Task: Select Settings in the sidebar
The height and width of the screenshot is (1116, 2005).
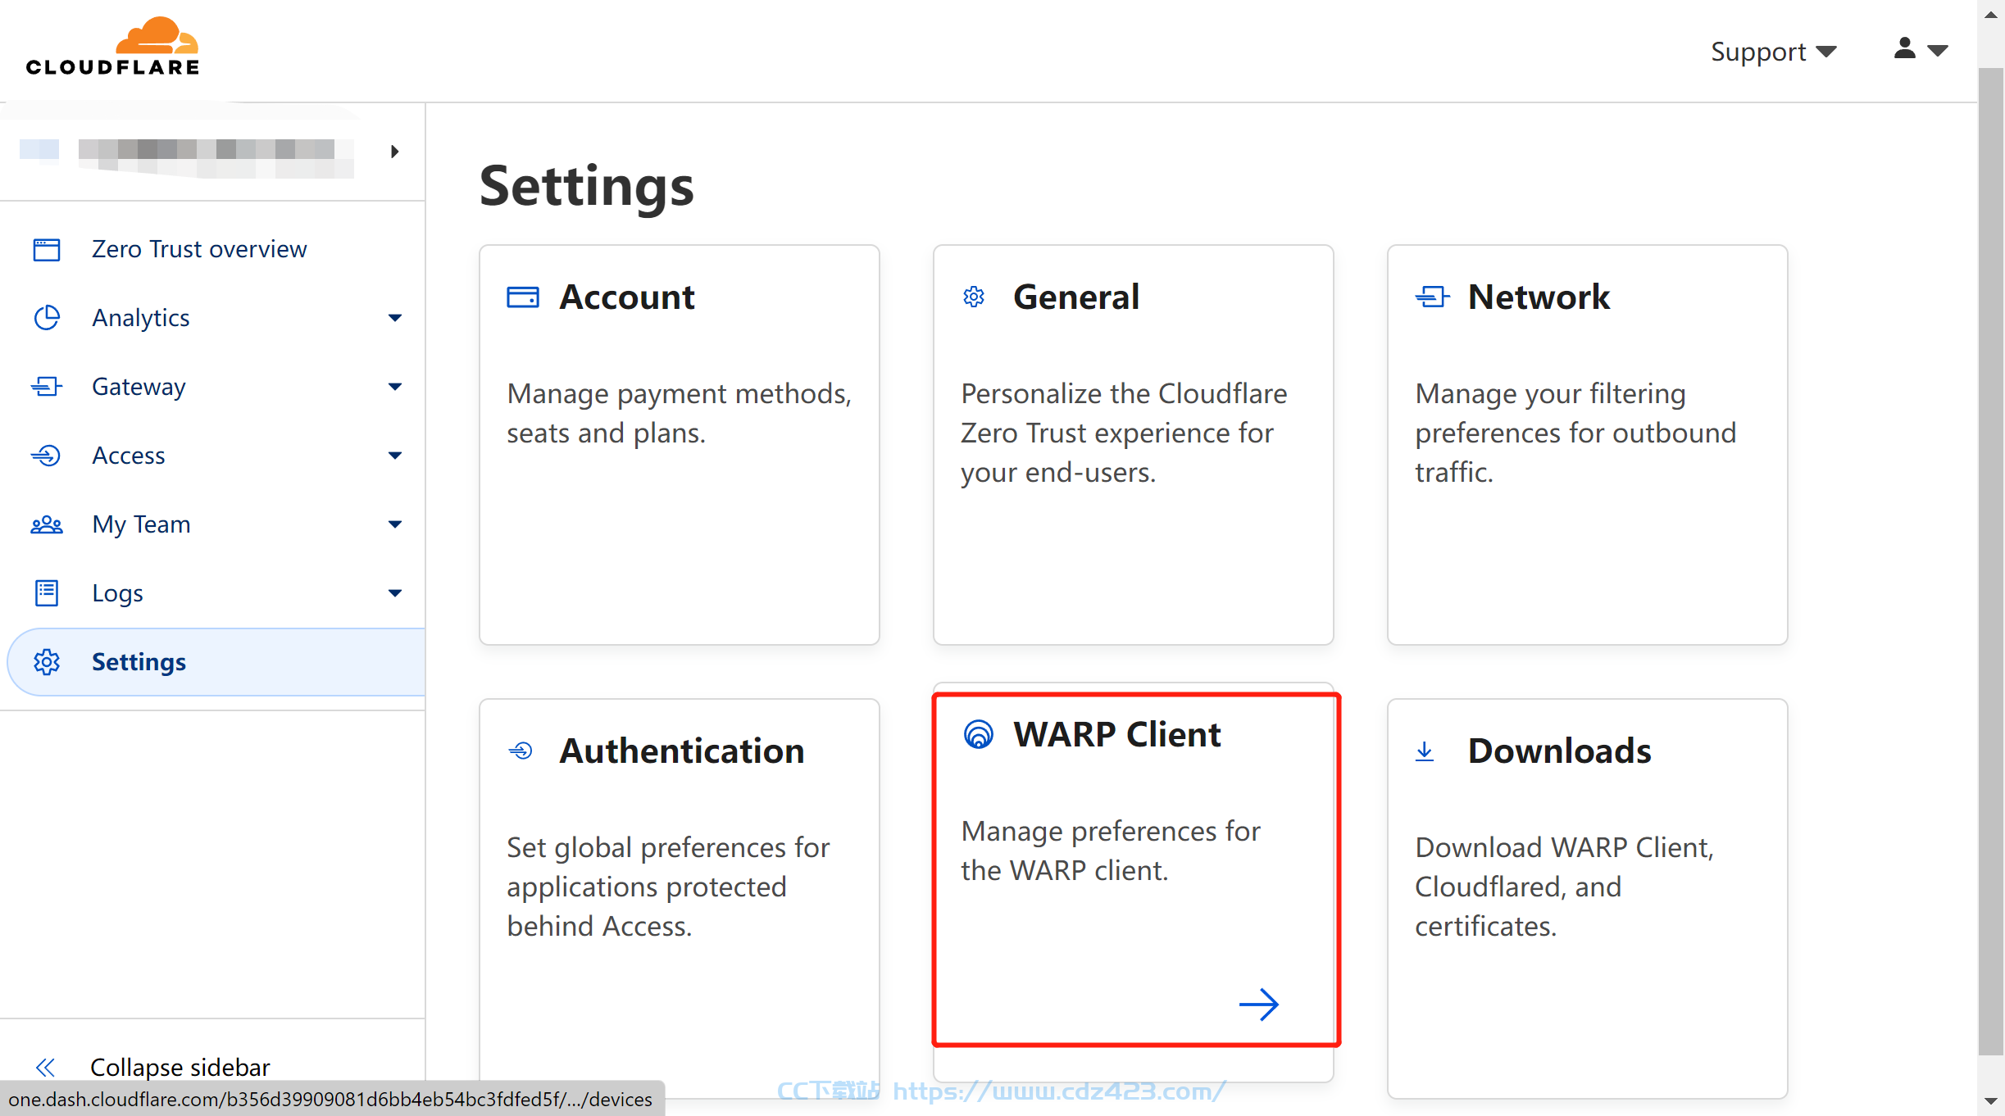Action: coord(216,662)
